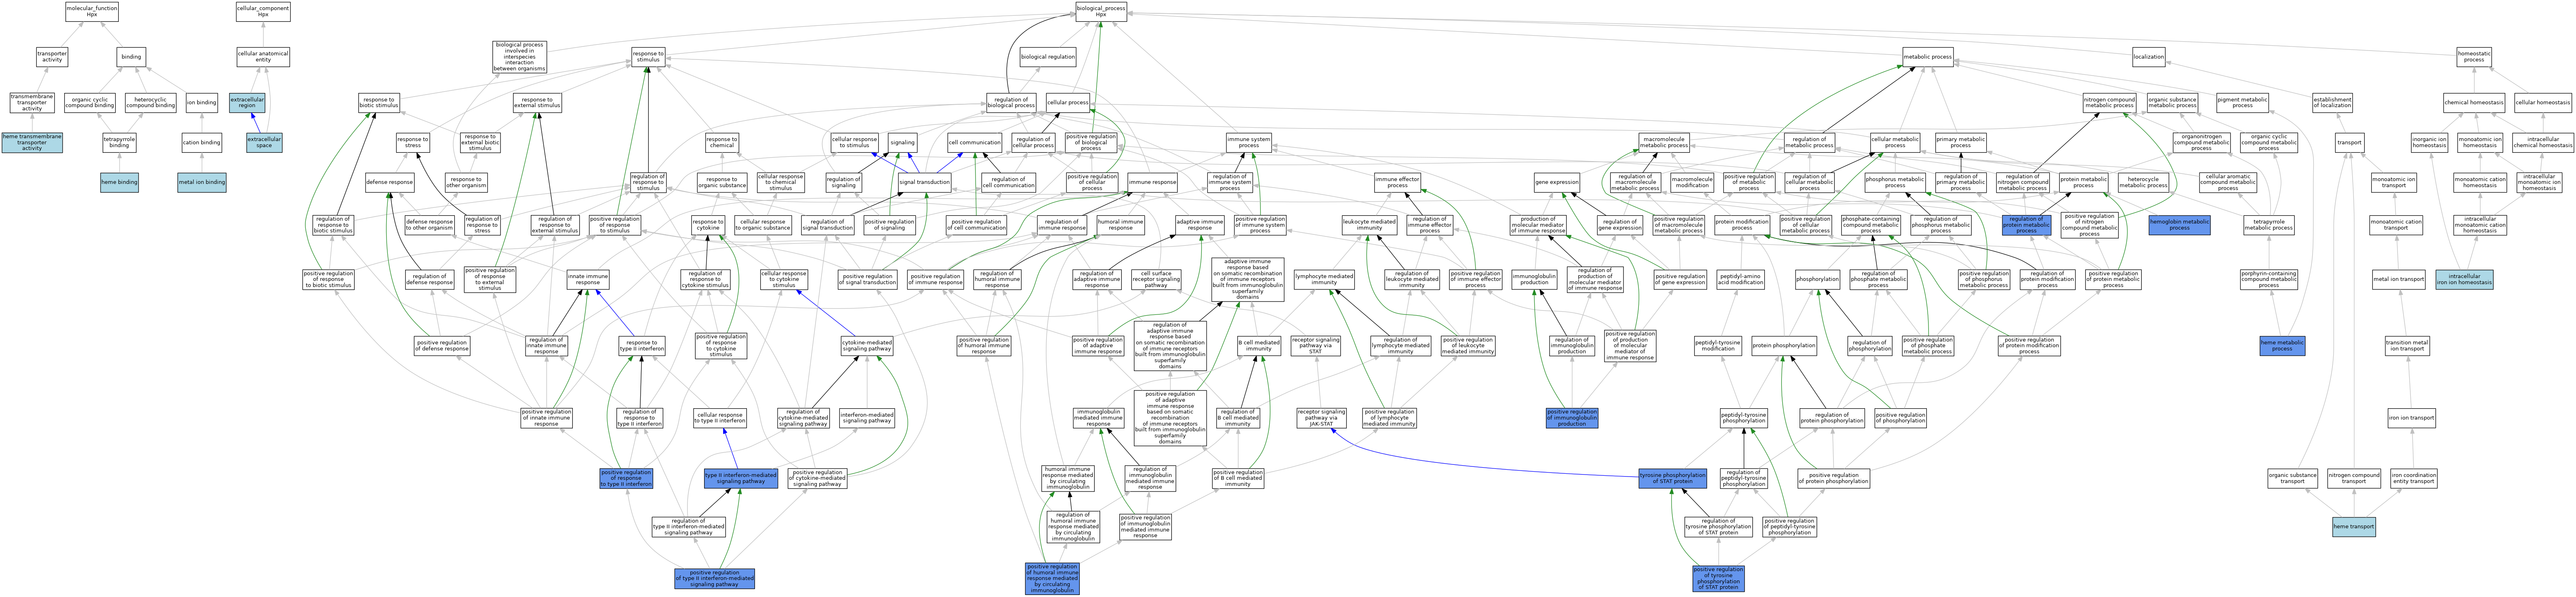This screenshot has height=597, width=2576.
Task: Click blue 'type II interferon-mediated signaling pathway' node
Action: coord(741,478)
